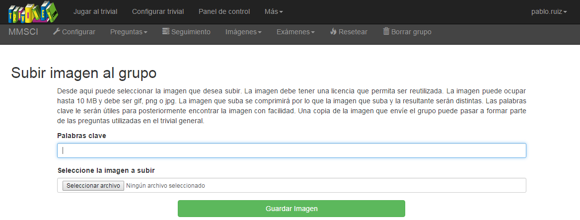Expand the Imágenes dropdown
Viewport: 580px width, 220px height.
pos(243,32)
